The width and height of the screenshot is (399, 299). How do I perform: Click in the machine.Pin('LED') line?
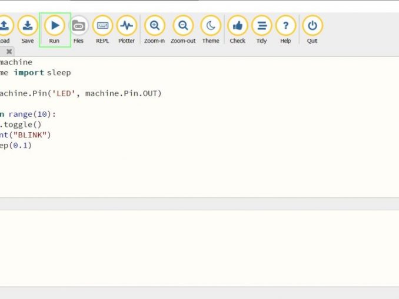(x=81, y=93)
